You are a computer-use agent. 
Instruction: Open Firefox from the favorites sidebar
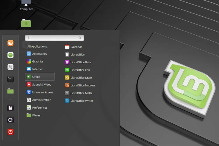pyautogui.click(x=11, y=43)
